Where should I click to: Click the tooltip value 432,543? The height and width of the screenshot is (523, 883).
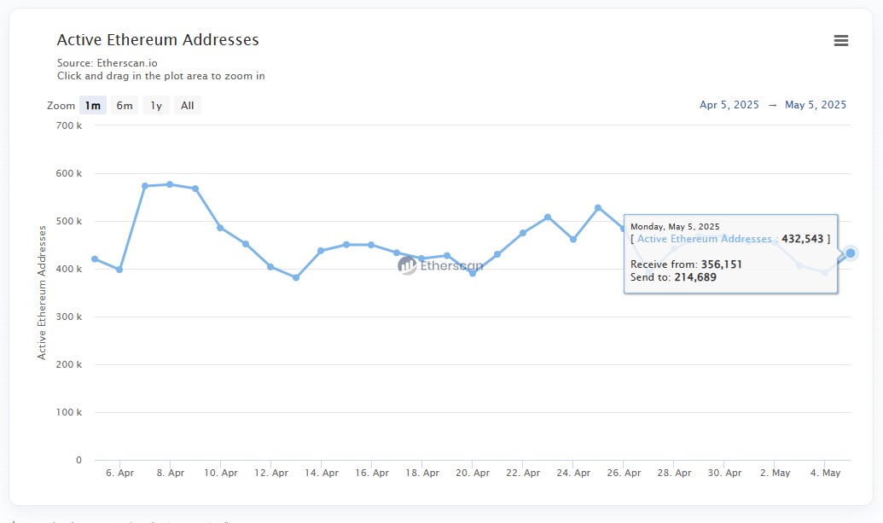click(x=803, y=239)
